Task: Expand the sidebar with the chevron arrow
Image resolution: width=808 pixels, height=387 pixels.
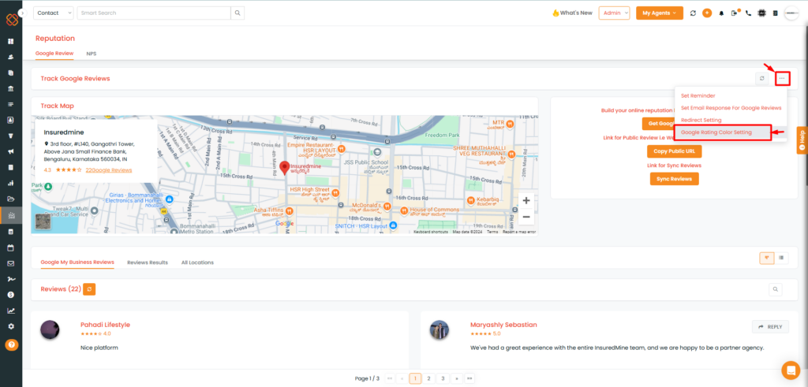Action: click(x=22, y=13)
